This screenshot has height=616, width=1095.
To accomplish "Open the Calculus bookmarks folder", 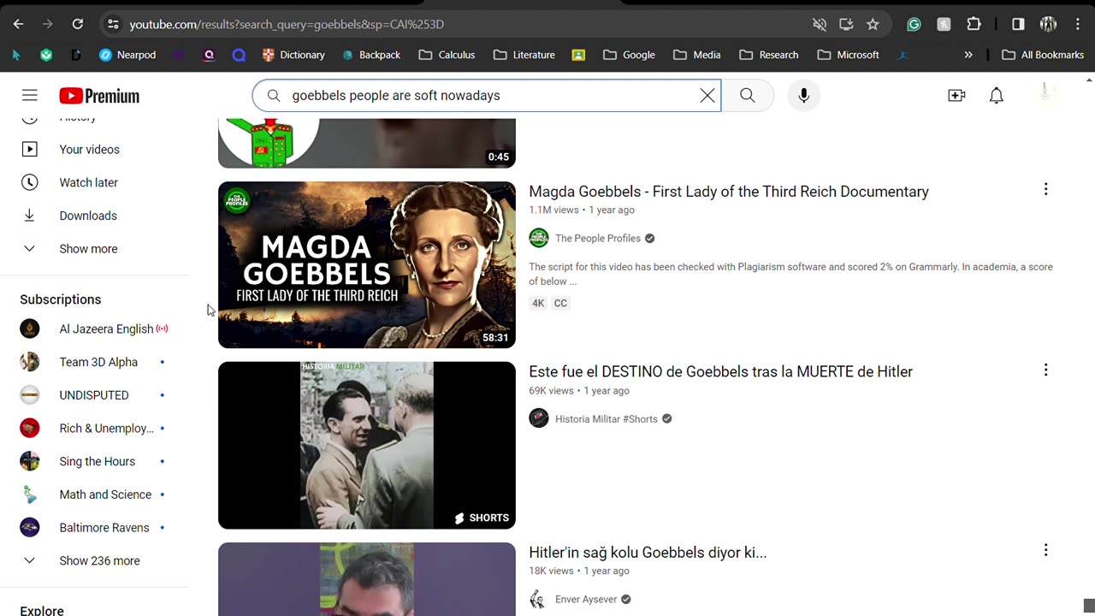I will click(447, 55).
